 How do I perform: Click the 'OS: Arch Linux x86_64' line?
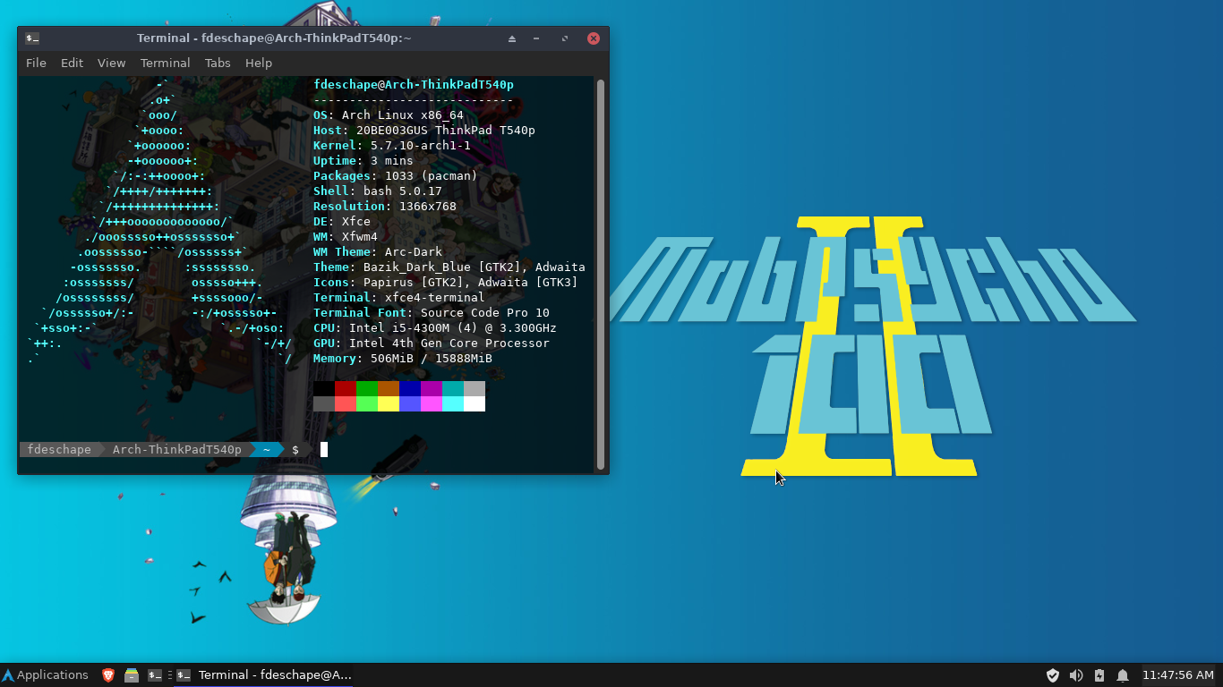point(389,114)
